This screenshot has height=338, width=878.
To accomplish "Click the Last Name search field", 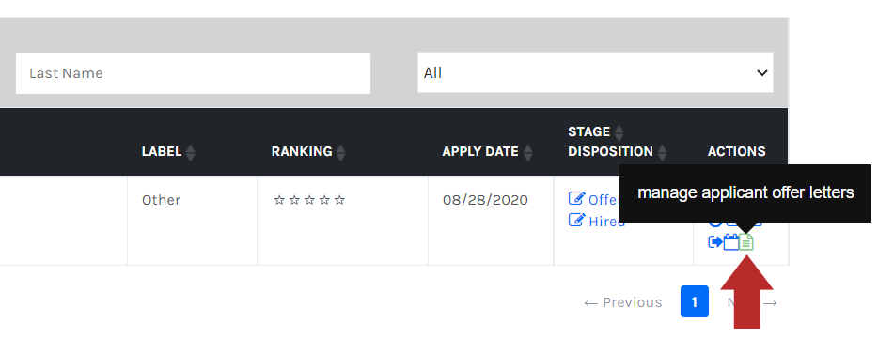I will 194,73.
